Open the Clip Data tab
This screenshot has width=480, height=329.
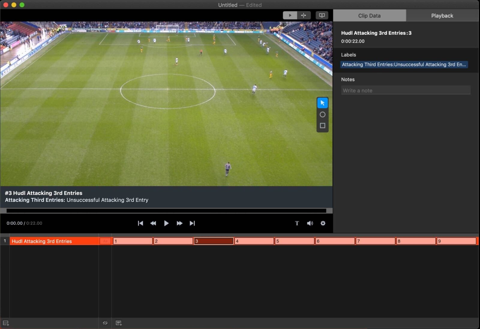pyautogui.click(x=369, y=15)
